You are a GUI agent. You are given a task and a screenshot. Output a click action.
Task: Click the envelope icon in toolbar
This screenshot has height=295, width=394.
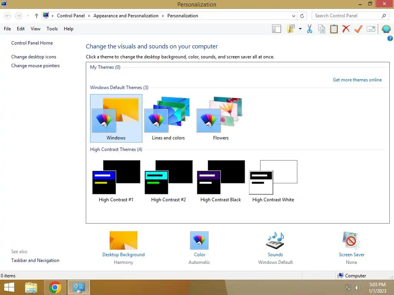click(x=371, y=29)
